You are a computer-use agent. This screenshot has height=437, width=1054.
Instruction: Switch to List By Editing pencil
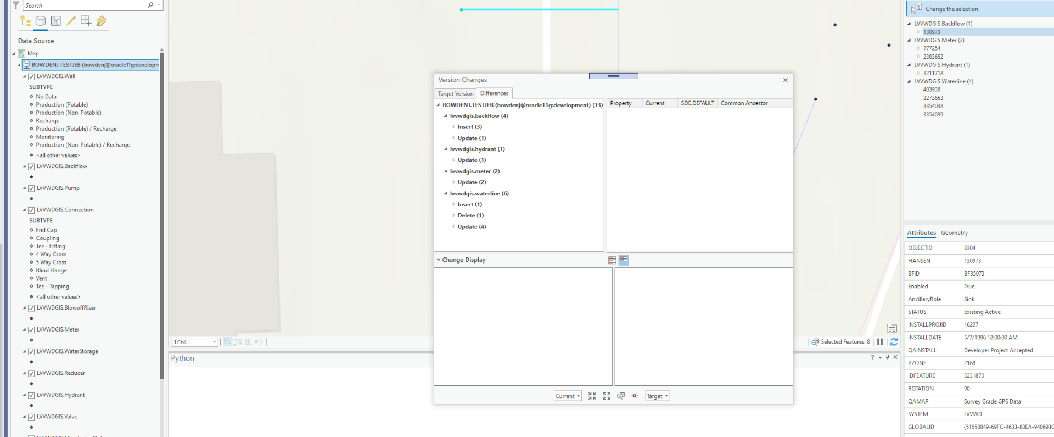[71, 21]
